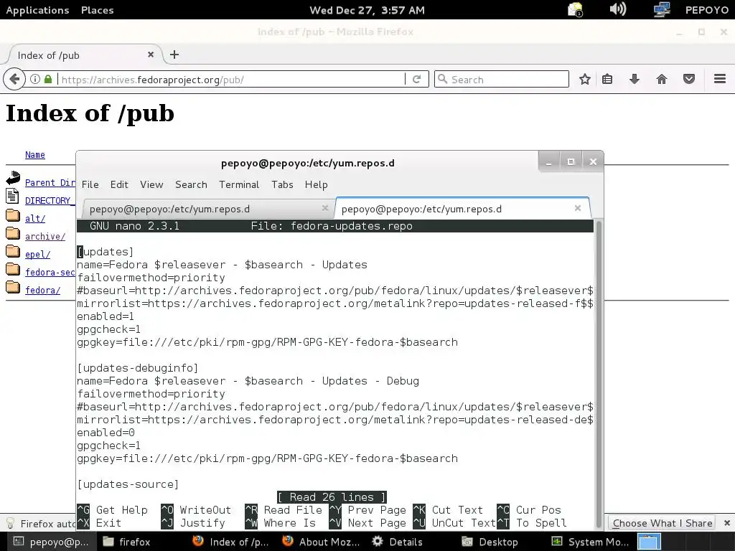This screenshot has width=735, height=551.
Task: Open terminal File menu
Action: [x=90, y=184]
